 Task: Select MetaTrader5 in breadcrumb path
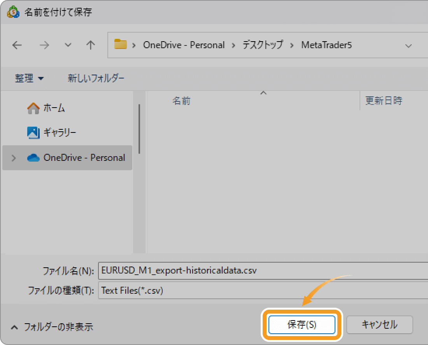326,45
